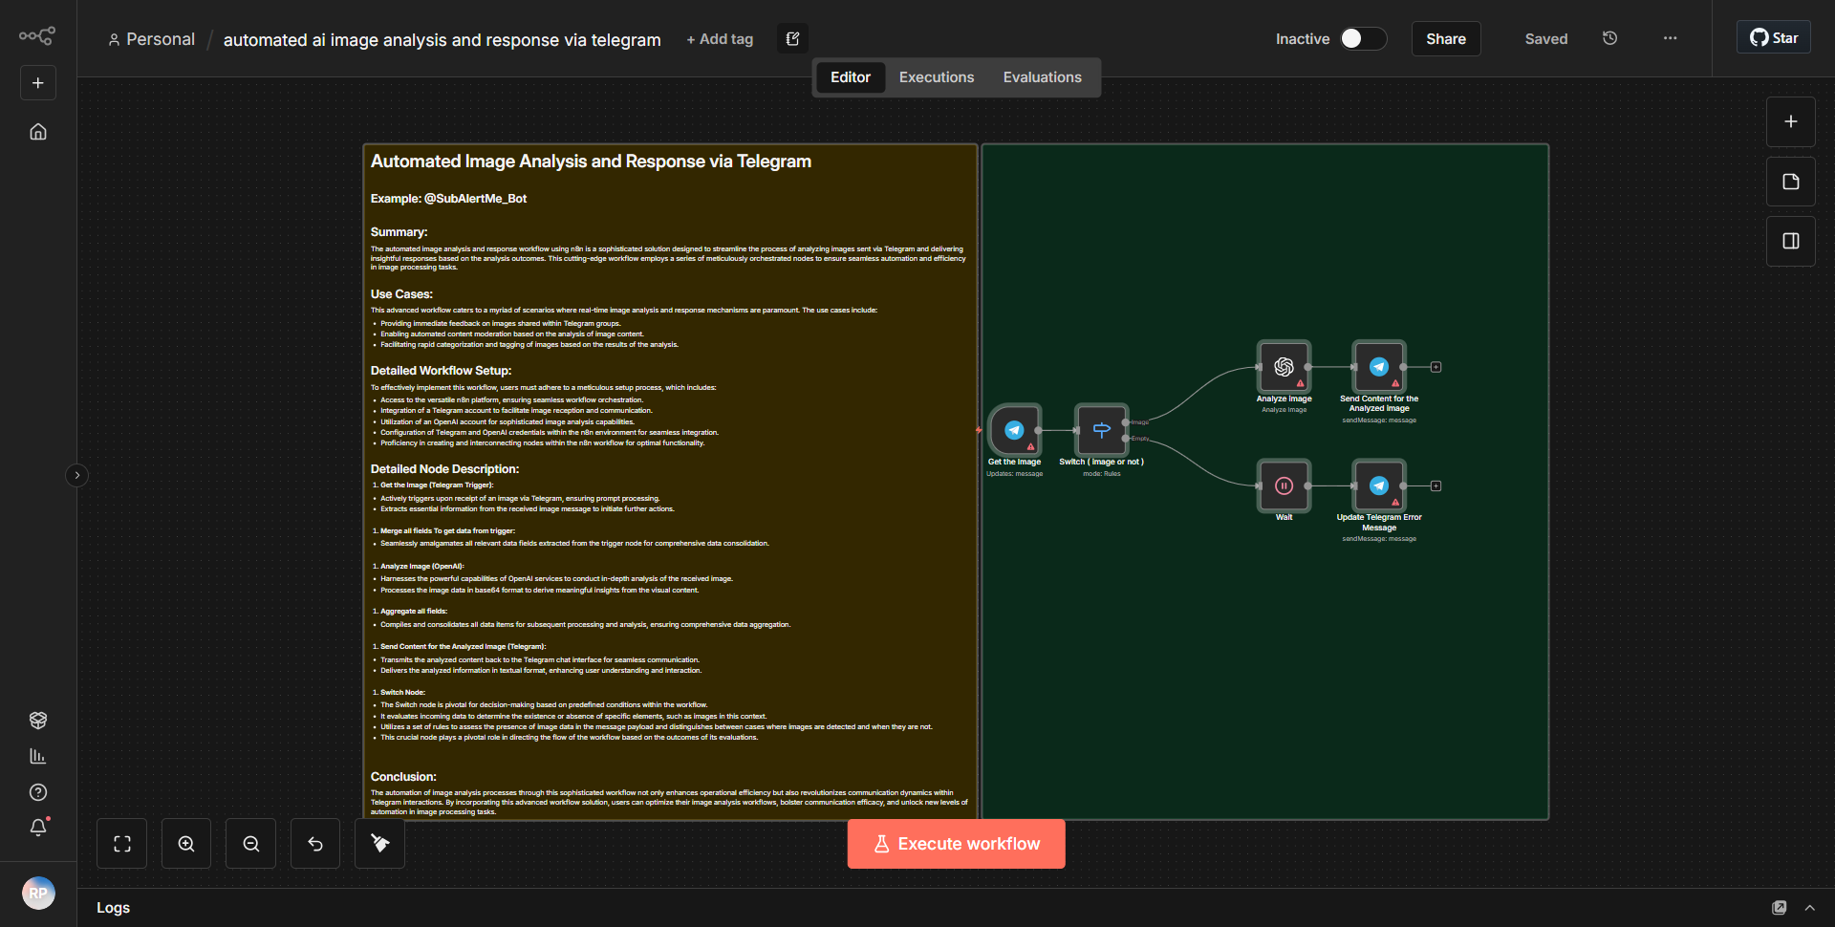The image size is (1835, 927).
Task: Click the 'Conclusion:' heading
Action: (403, 777)
